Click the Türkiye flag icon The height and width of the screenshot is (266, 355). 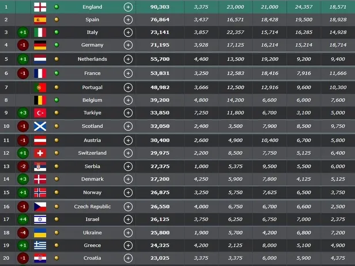tap(40, 113)
